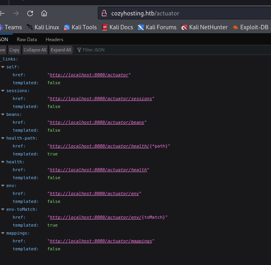Screen dimensions: 271x265
Task: Collapse the beans node
Action: (x=3, y=115)
